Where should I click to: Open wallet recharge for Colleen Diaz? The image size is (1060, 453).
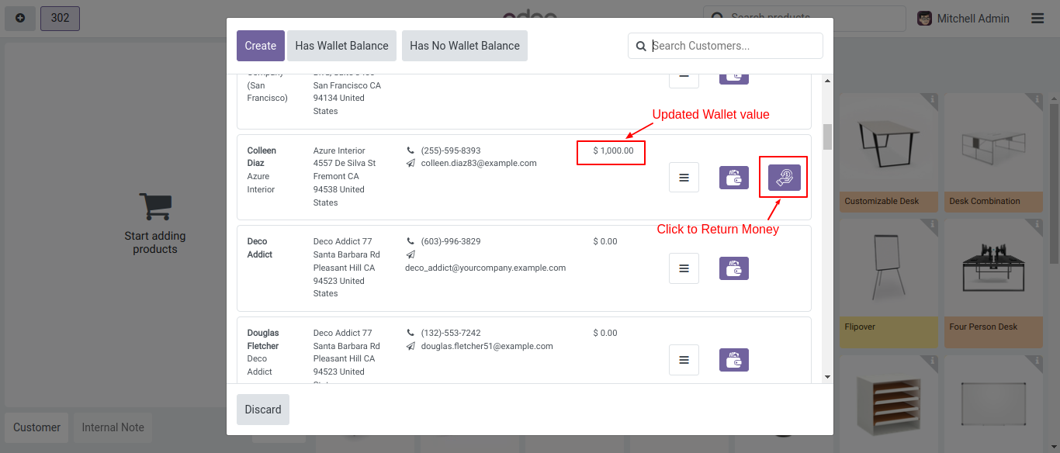click(733, 178)
